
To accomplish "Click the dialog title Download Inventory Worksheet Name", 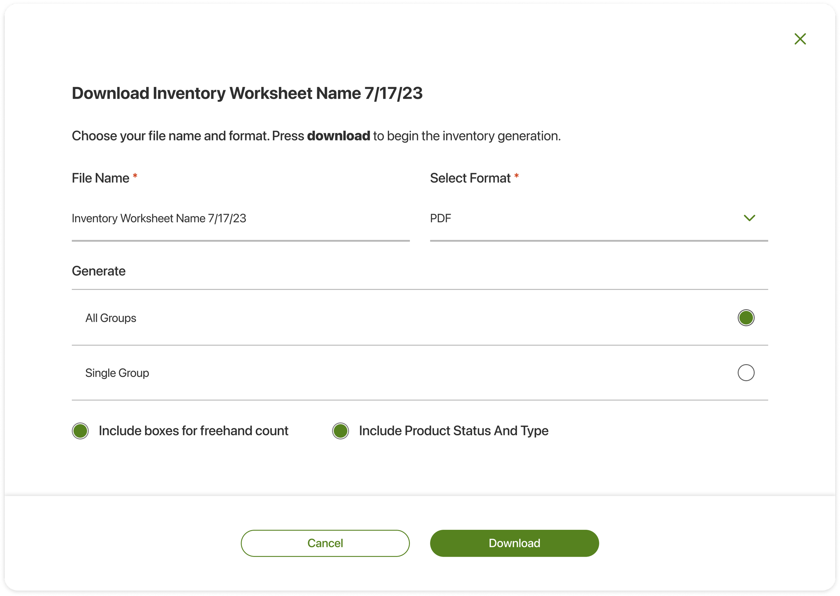I will pos(247,93).
